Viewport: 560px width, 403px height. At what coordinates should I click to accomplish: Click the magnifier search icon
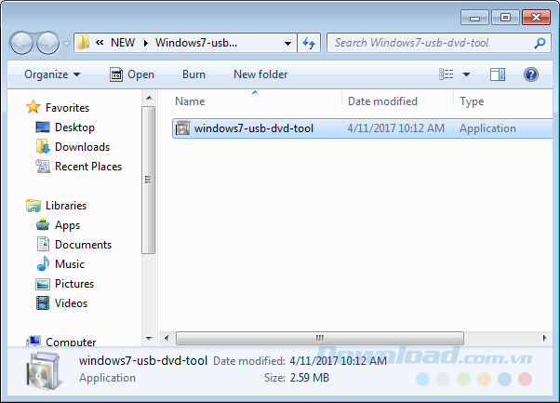[540, 43]
